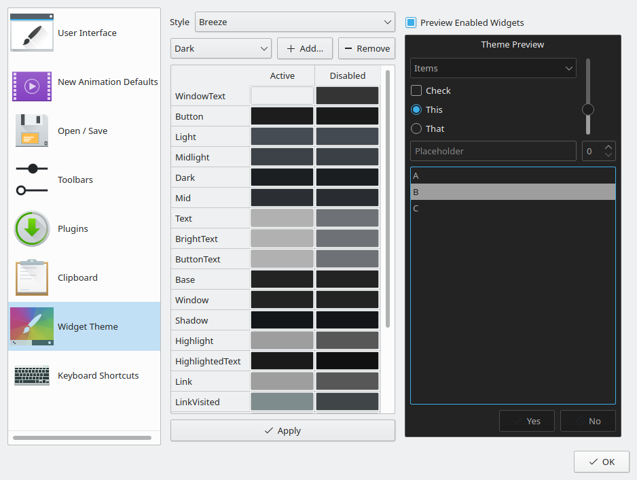Viewport: 637px width, 480px height.
Task: Click the Active Highlight color swatch
Action: [x=282, y=341]
